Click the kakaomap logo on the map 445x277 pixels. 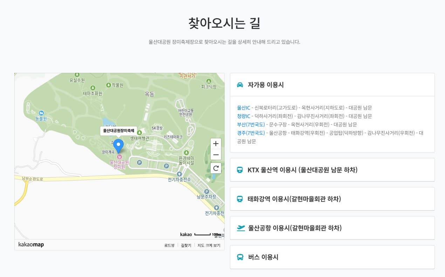[x=30, y=244]
